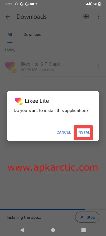Tap the Today section header
106x236 pixels.
[x=10, y=50]
